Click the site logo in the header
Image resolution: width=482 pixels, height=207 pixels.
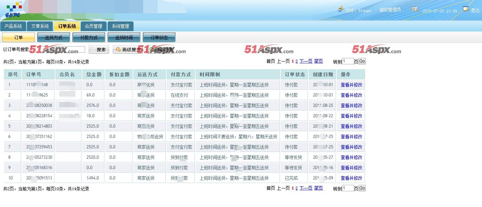point(14,10)
